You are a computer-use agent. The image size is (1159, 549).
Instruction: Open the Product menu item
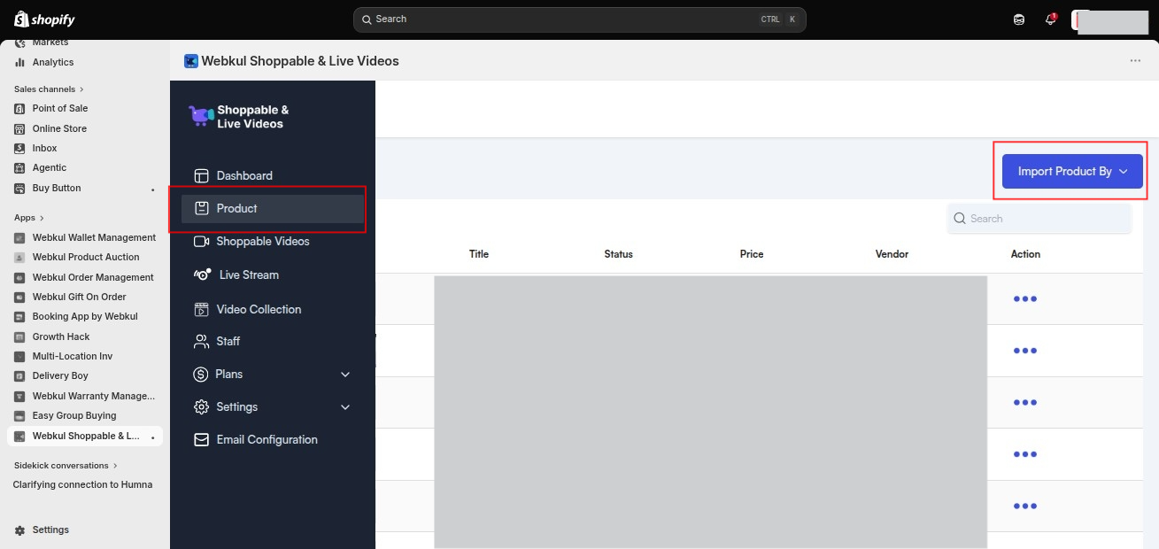[272, 208]
